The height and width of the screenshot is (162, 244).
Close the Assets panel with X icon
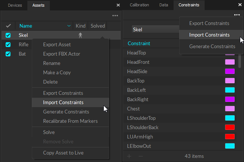118,5
